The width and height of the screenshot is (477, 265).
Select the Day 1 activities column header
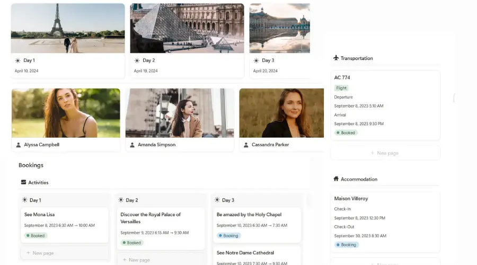36,200
